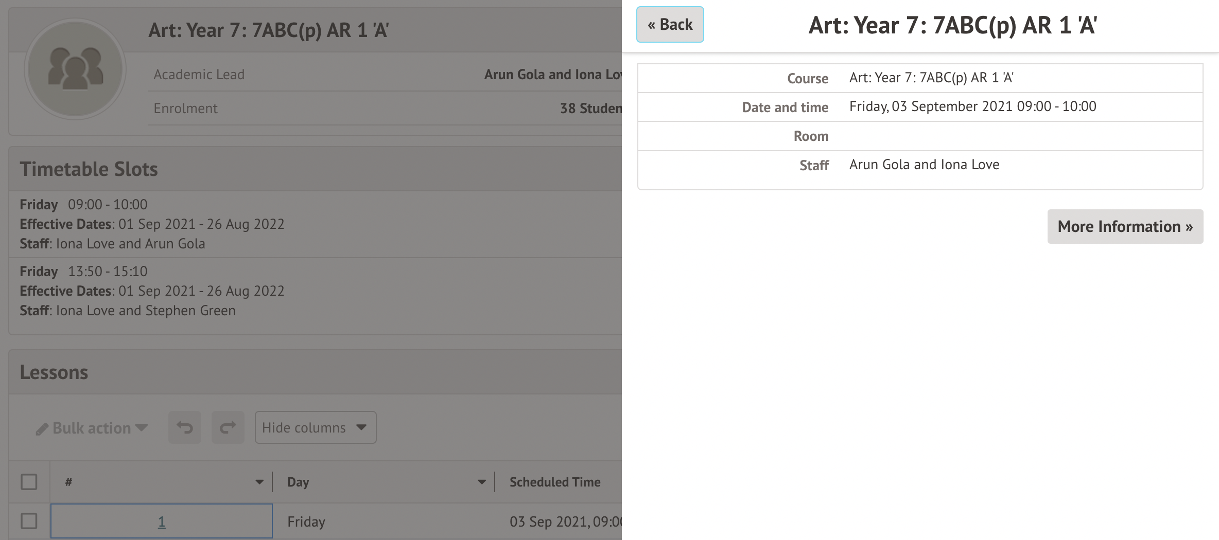This screenshot has height=540, width=1219.
Task: Open More Information for the lesson
Action: (x=1125, y=227)
